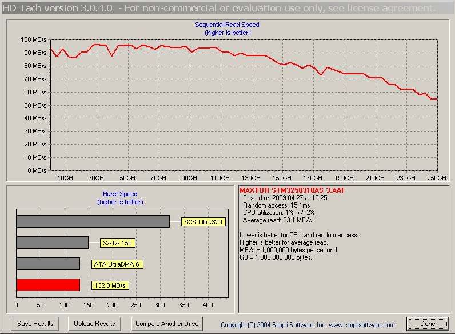This screenshot has height=334, width=455.
Task: Click the Burst Speed chart title
Action: (120, 194)
